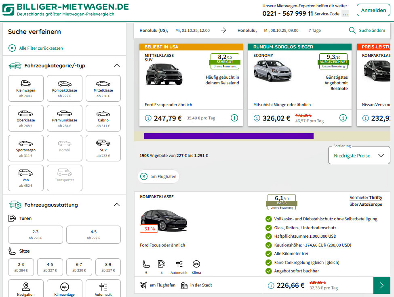394x297 pixels.
Task: Collapse the Fahrzeugausstattung section
Action: pos(117,205)
